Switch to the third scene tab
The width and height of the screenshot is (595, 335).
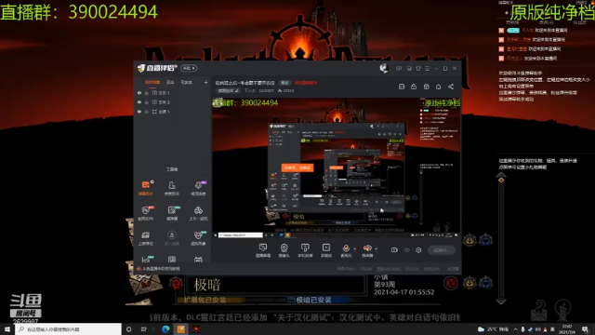click(186, 82)
